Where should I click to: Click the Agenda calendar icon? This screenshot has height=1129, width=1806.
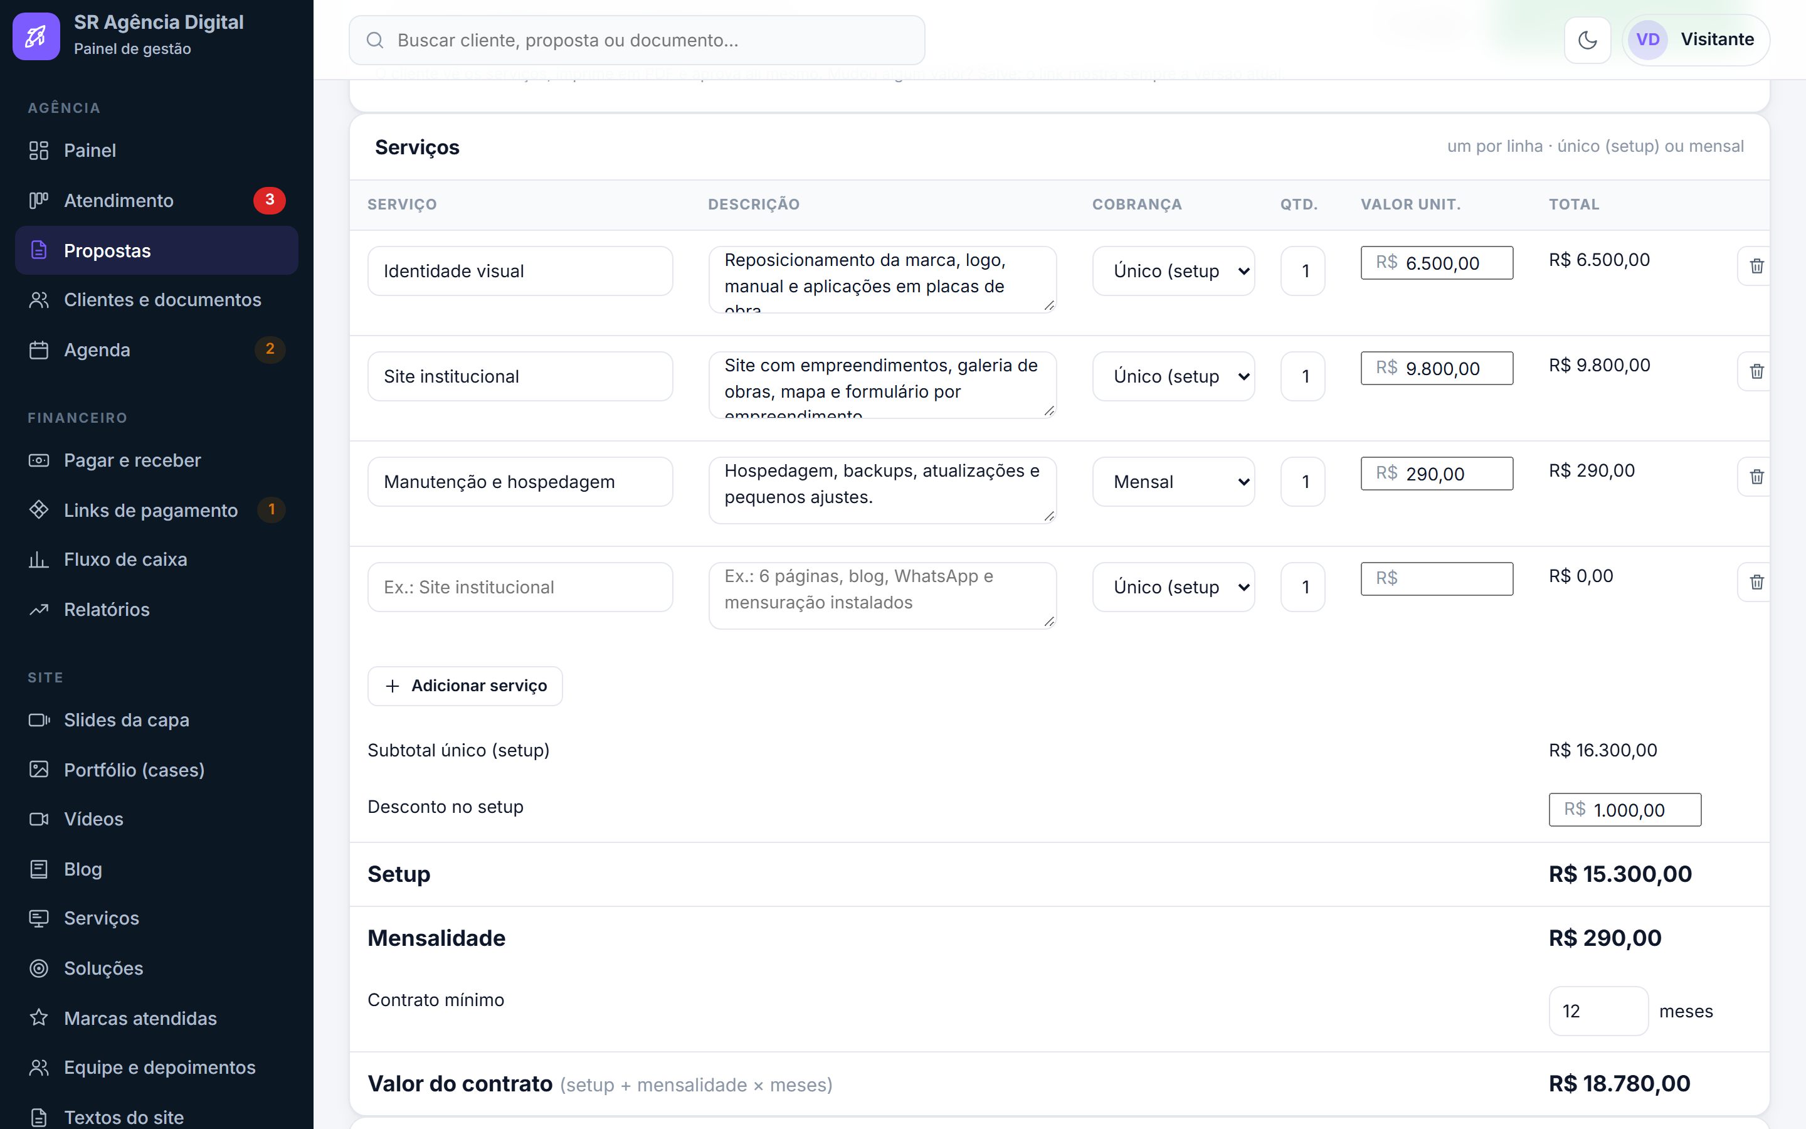click(x=39, y=350)
